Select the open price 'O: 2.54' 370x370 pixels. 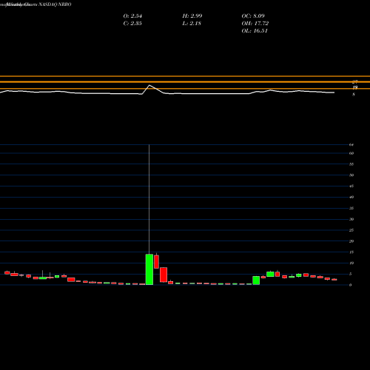coord(132,16)
